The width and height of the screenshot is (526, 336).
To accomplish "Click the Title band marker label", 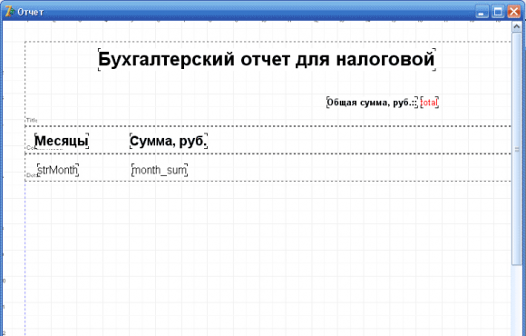I will [32, 120].
